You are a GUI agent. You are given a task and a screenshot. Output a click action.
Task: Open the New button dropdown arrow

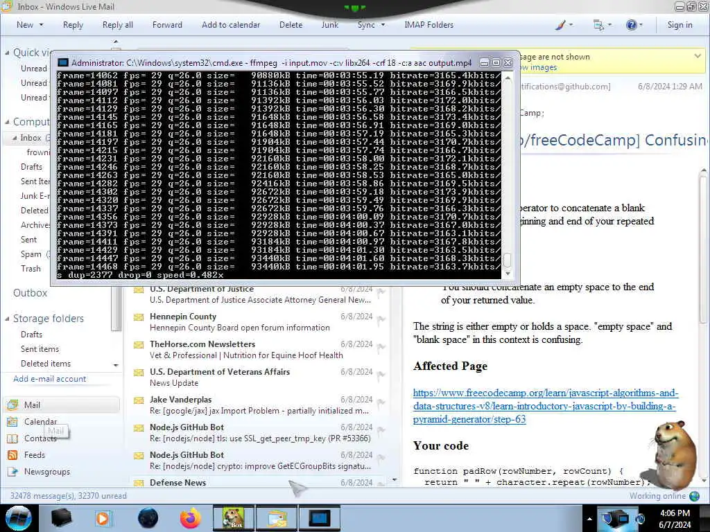[42, 25]
